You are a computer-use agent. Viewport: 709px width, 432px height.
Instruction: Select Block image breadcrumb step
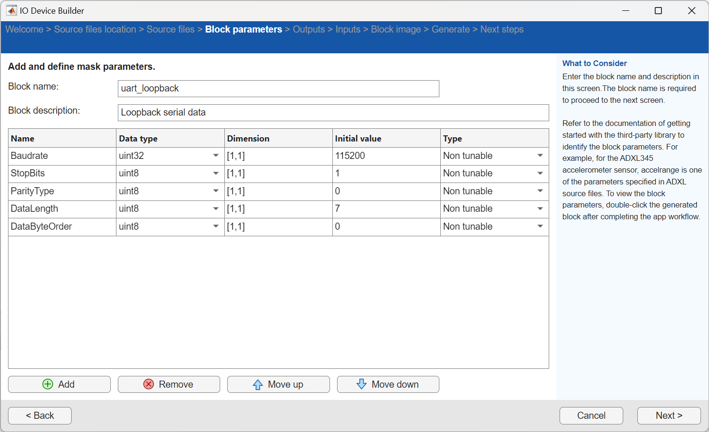[396, 29]
